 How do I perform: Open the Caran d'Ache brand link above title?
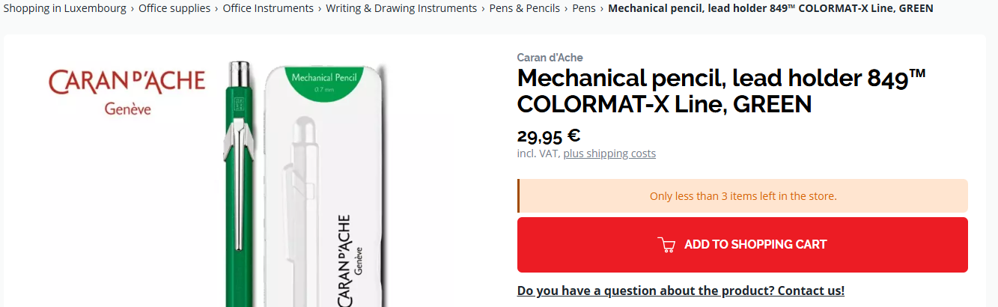coord(550,58)
